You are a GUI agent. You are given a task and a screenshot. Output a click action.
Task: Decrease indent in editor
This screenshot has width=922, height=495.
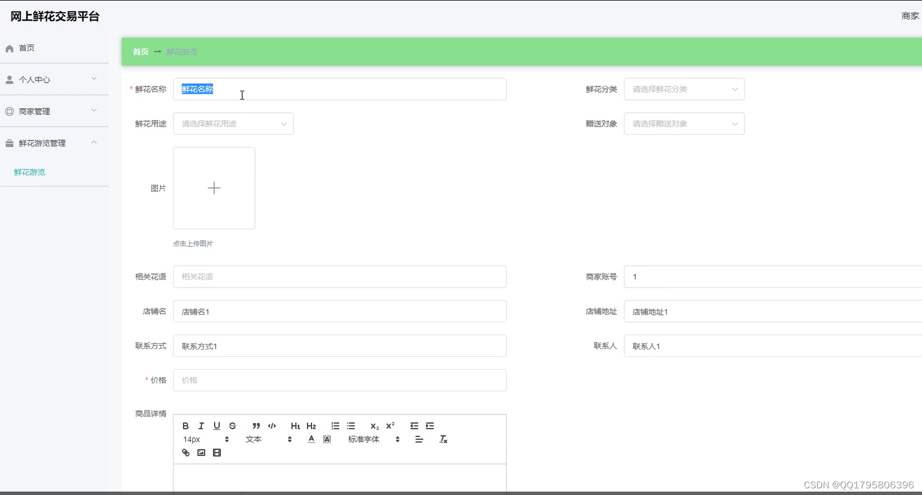414,426
